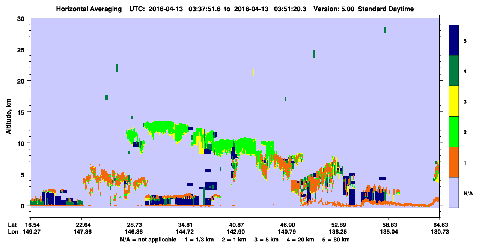The width and height of the screenshot is (488, 250).
Task: Click the yellow color bar segment labeled 3
Action: coord(454,101)
